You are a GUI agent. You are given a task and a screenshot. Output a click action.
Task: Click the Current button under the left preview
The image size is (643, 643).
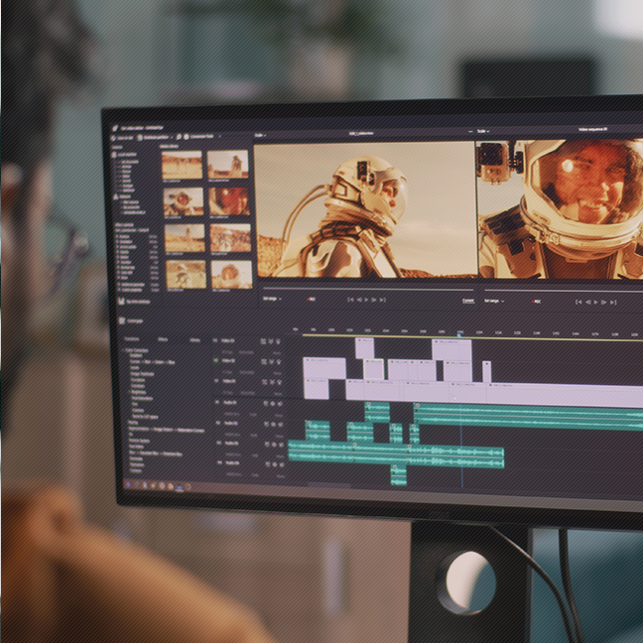point(467,300)
